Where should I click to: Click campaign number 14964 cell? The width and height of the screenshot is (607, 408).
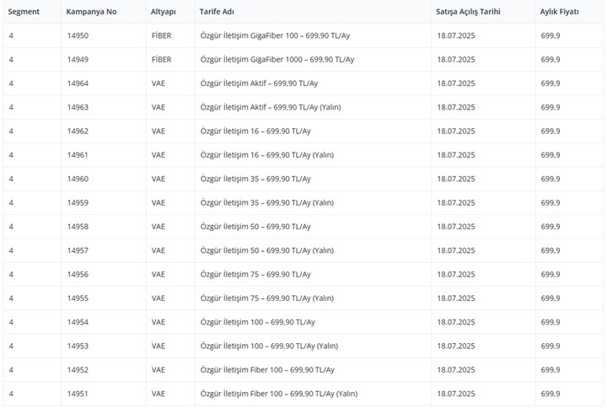[78, 83]
